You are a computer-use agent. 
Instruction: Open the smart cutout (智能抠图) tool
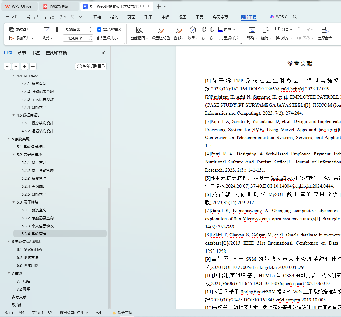point(139,30)
